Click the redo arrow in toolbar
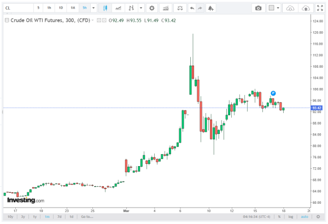This screenshot has width=328, height=224. (x=200, y=8)
